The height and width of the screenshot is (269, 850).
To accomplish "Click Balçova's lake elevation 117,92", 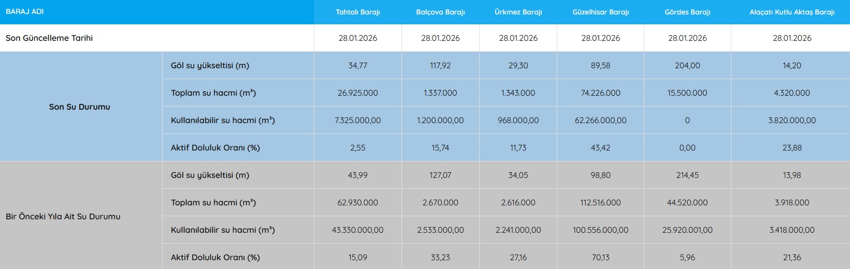I will tap(440, 66).
